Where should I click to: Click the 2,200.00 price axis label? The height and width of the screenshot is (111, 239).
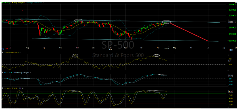pos(232,16)
